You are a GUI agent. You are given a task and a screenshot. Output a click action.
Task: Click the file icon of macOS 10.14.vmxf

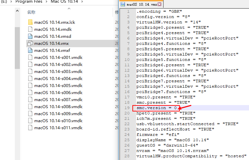tap(30, 50)
